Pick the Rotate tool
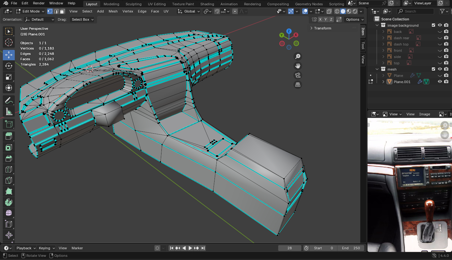 pyautogui.click(x=9, y=66)
